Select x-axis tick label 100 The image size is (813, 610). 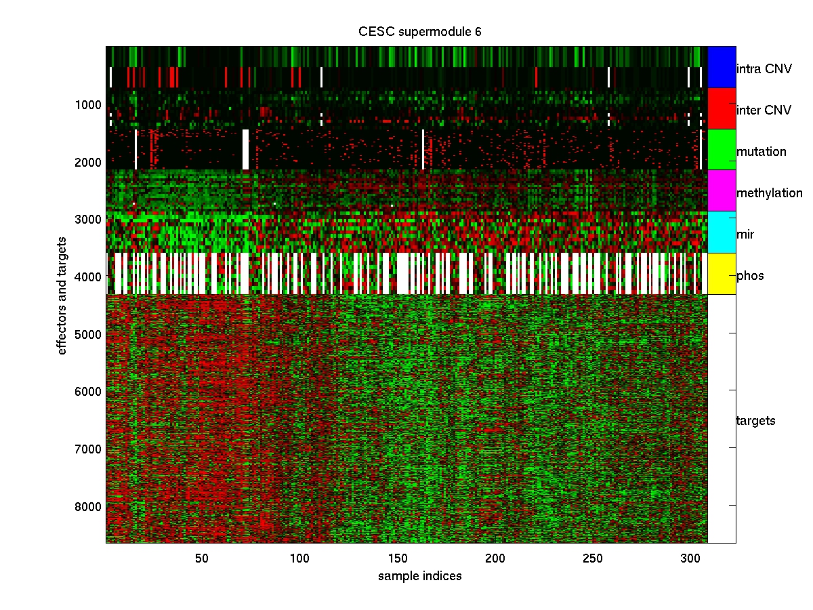(299, 558)
